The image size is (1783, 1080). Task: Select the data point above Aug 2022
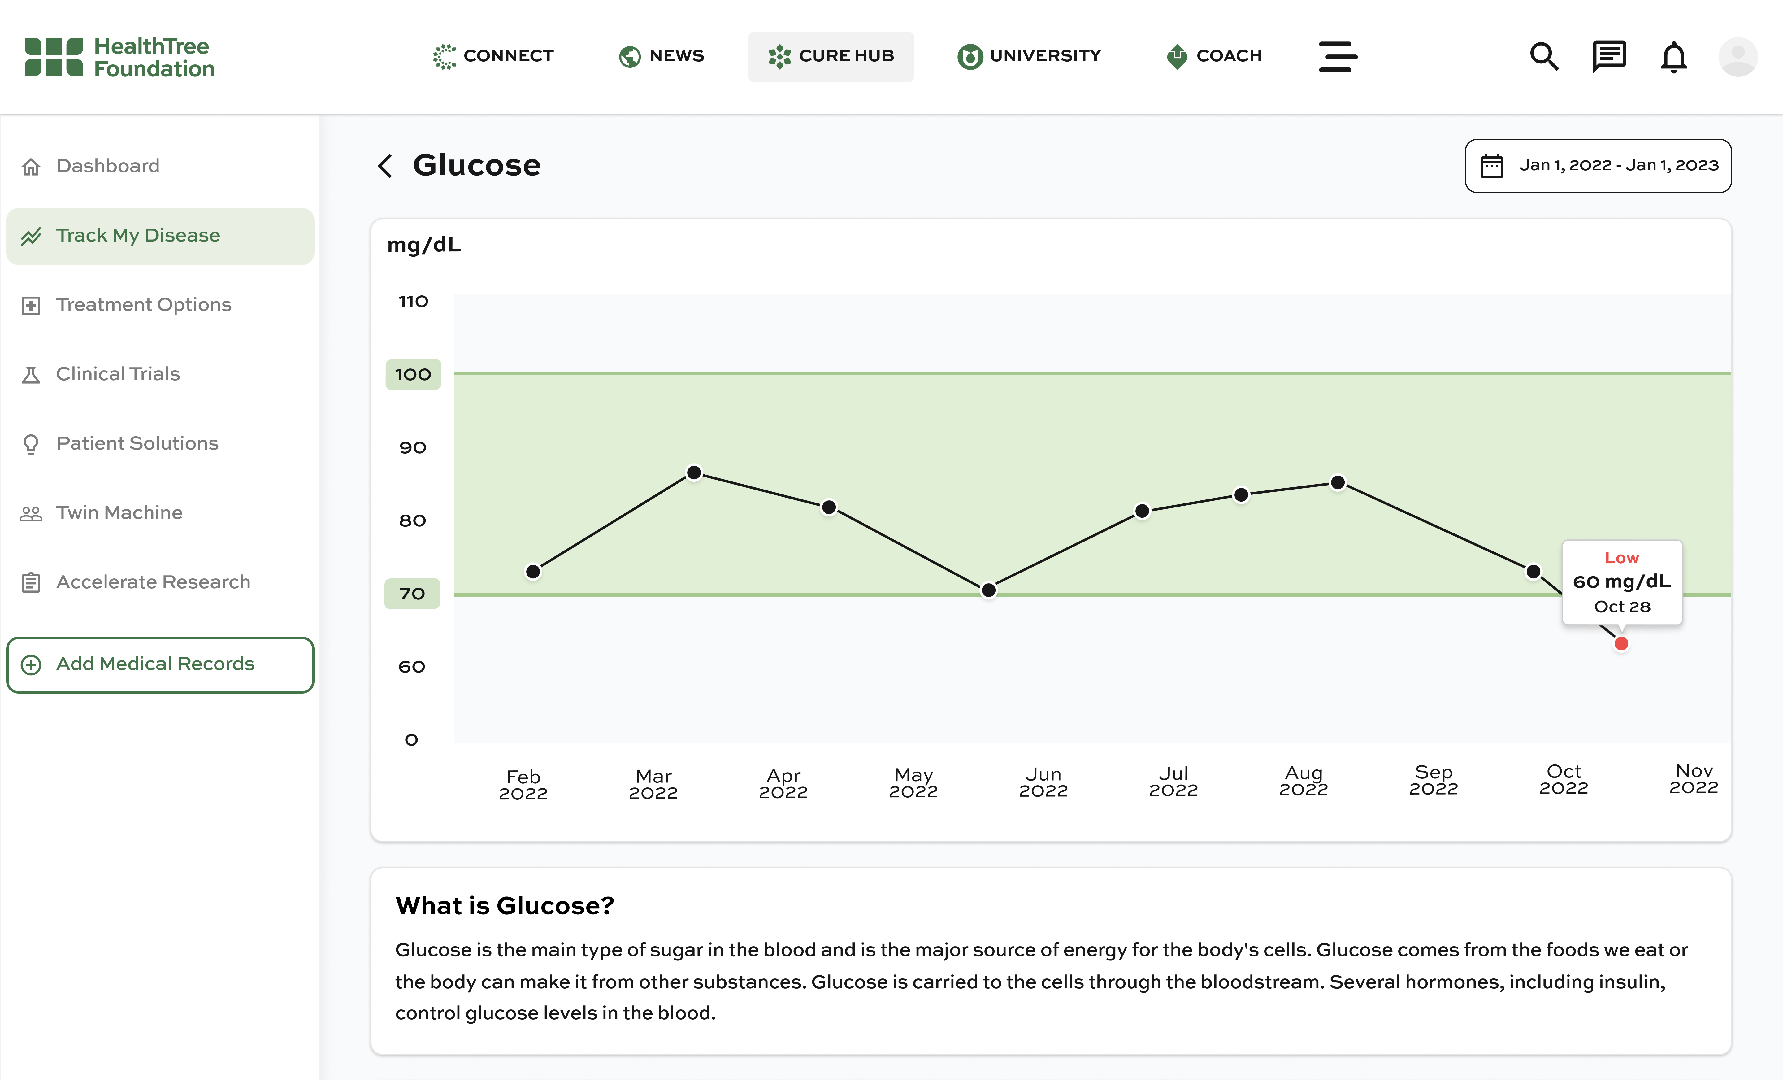1337,483
